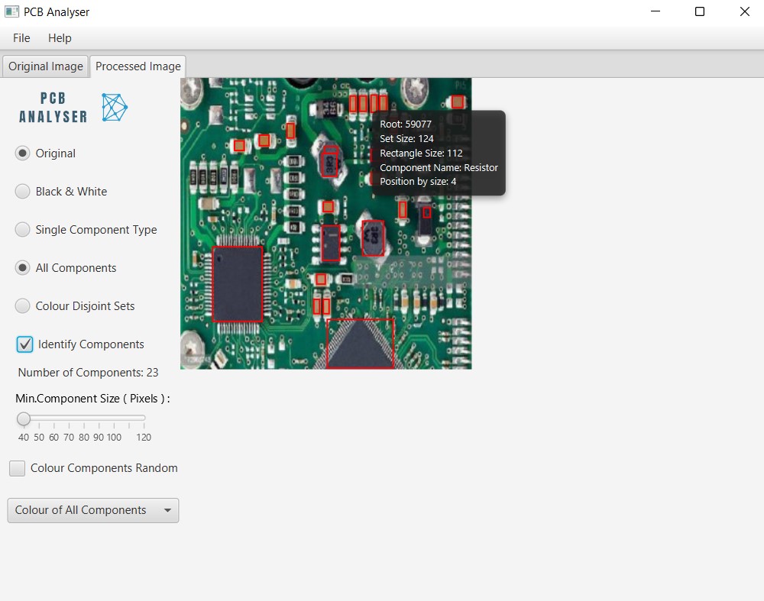Select the Processed Image tab
This screenshot has width=764, height=601.
click(138, 66)
